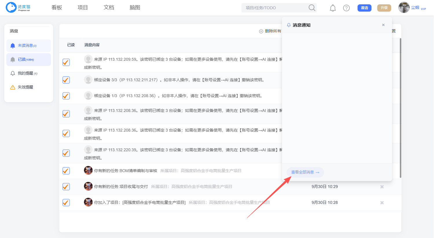434x238 pixels.
Task: Click the 升级 upgrade button
Action: [x=384, y=8]
